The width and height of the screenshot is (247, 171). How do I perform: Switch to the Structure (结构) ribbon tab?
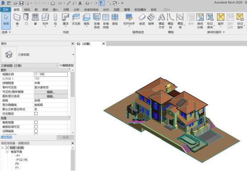pyautogui.click(x=27, y=10)
